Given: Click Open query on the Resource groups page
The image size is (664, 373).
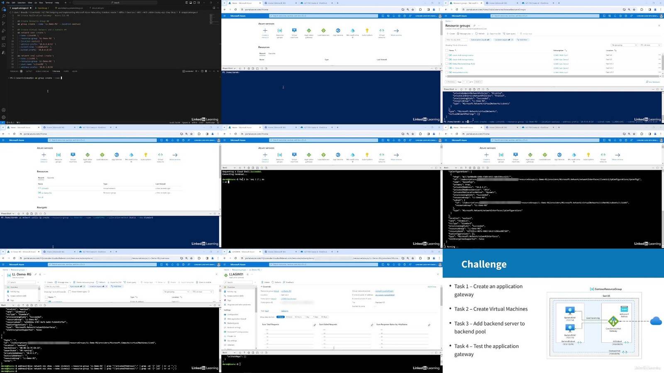Looking at the screenshot, I should pyautogui.click(x=510, y=34).
